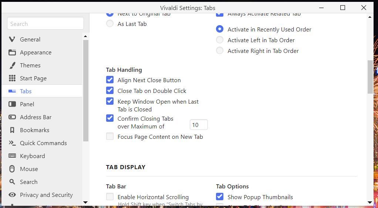
Task: Click the Start Page grid icon
Action: (12, 78)
